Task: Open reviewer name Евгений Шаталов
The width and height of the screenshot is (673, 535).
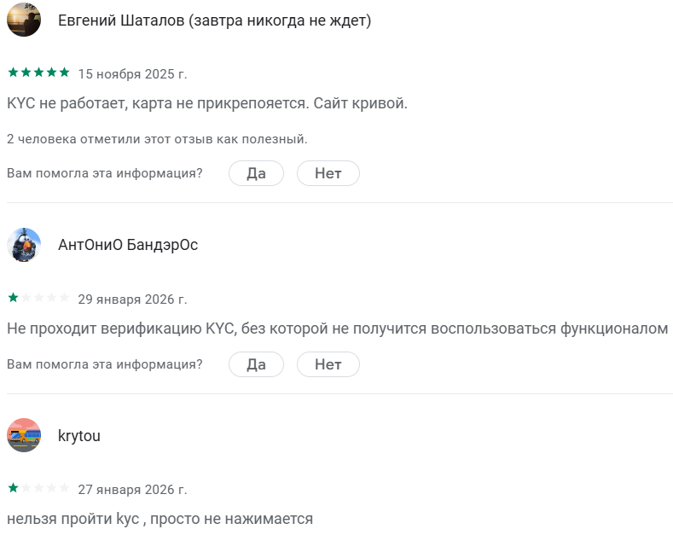Action: (214, 20)
